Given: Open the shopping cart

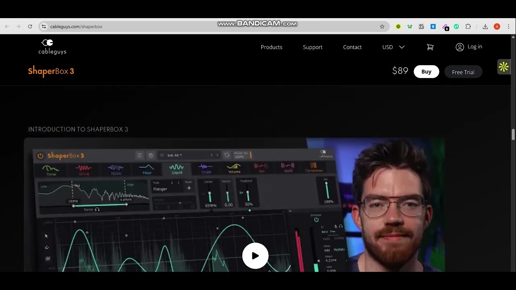Looking at the screenshot, I should click(x=430, y=47).
